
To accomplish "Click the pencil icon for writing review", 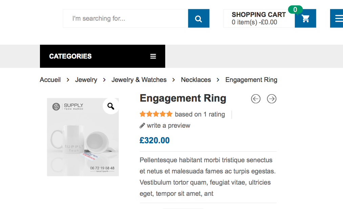I will click(142, 126).
